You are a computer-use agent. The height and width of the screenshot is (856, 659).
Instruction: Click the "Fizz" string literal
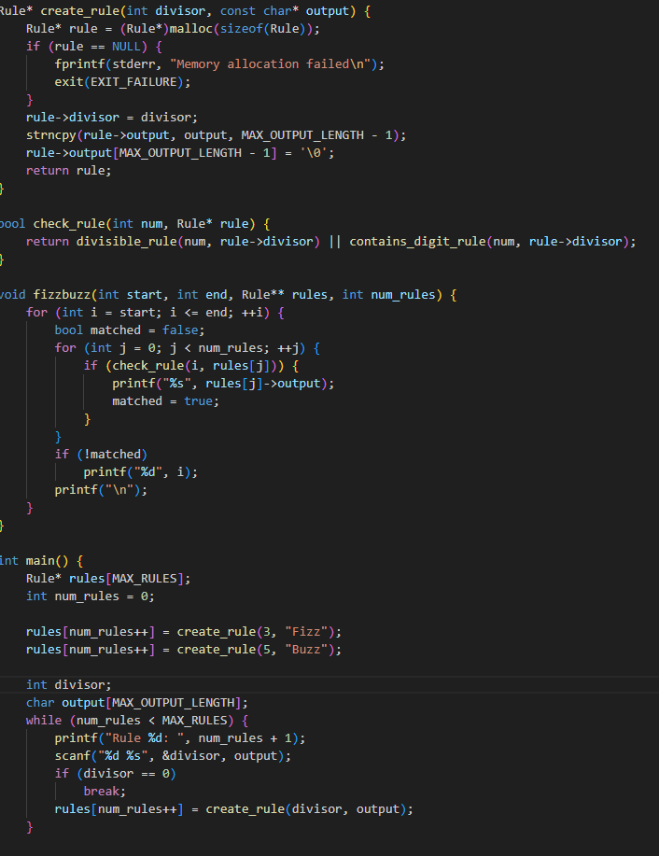[x=306, y=632]
